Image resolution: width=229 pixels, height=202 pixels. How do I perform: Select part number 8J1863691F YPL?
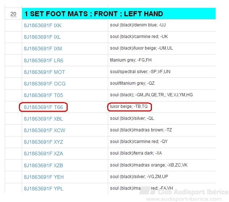click(x=43, y=189)
